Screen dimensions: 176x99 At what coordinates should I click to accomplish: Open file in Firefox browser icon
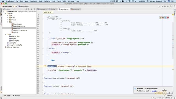[x=163, y=18]
